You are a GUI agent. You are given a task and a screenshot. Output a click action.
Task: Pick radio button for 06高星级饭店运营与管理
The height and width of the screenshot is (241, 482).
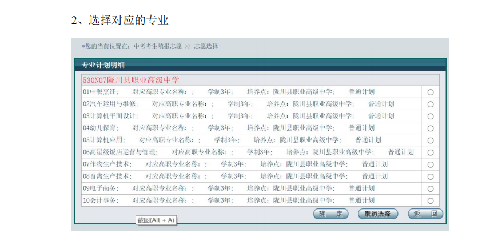[x=431, y=152]
